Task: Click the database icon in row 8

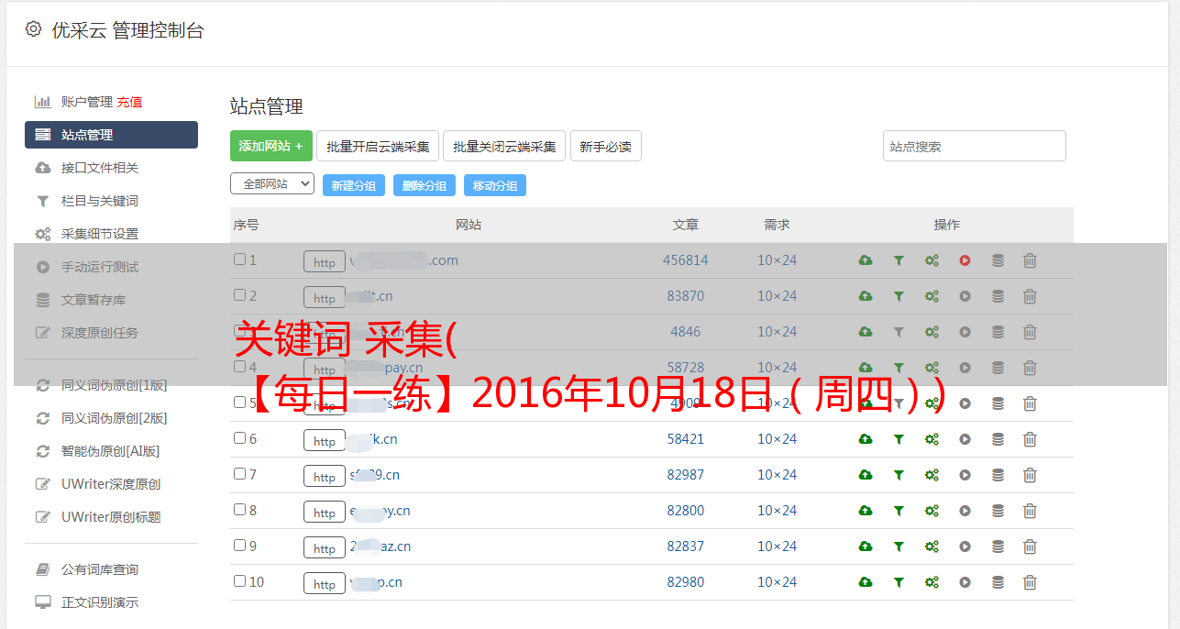Action: click(x=998, y=511)
